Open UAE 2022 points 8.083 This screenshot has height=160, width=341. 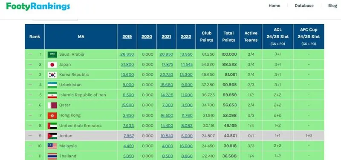(x=187, y=126)
